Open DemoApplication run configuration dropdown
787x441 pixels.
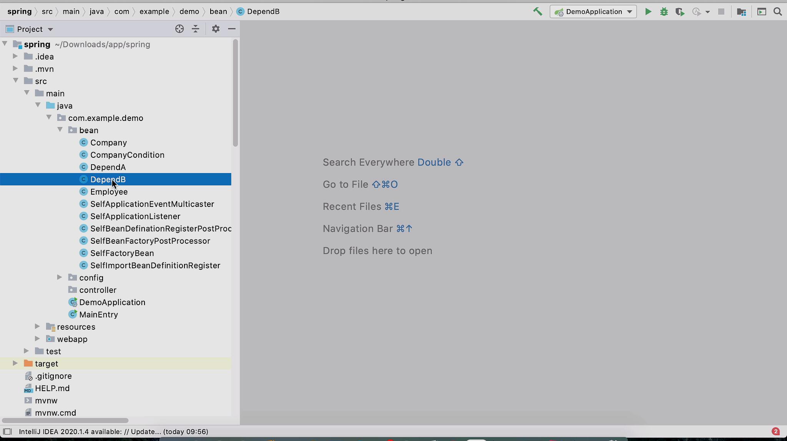(x=593, y=12)
